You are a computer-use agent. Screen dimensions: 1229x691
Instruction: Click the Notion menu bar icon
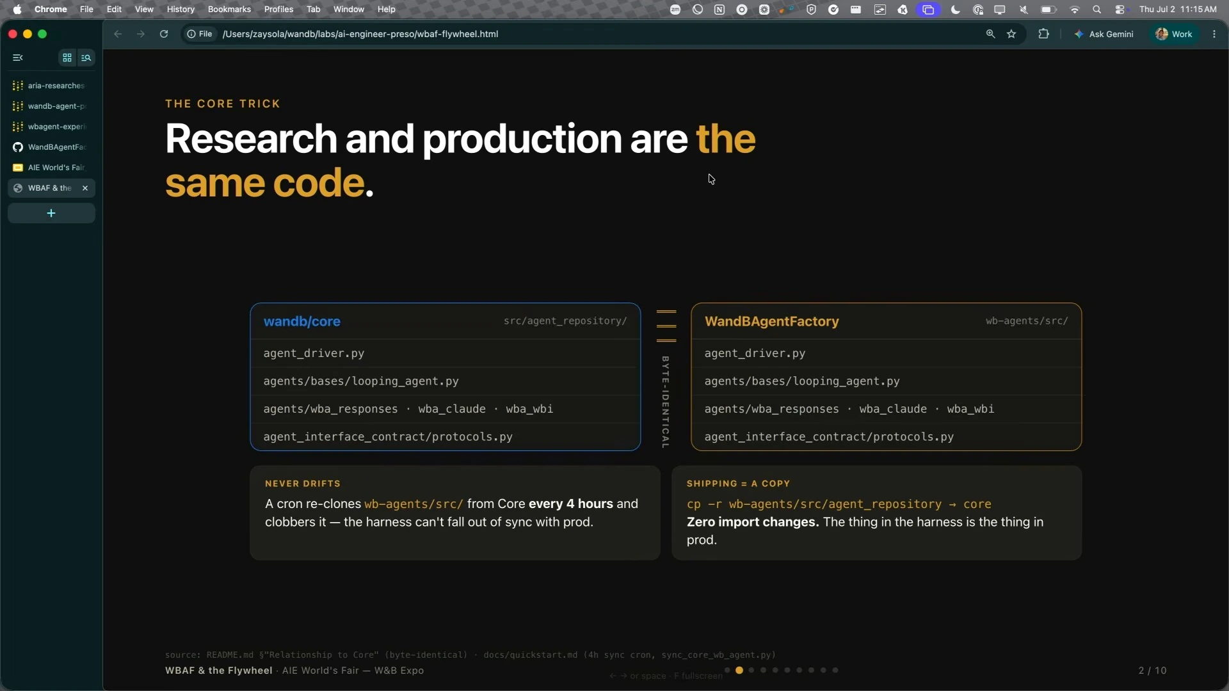(719, 10)
